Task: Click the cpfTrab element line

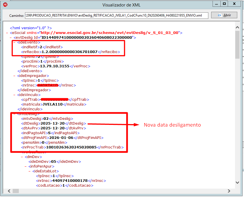Action: 55,100
